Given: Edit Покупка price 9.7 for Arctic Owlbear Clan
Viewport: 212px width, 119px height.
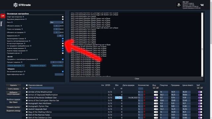Looking at the screenshot, I should click(x=164, y=98).
